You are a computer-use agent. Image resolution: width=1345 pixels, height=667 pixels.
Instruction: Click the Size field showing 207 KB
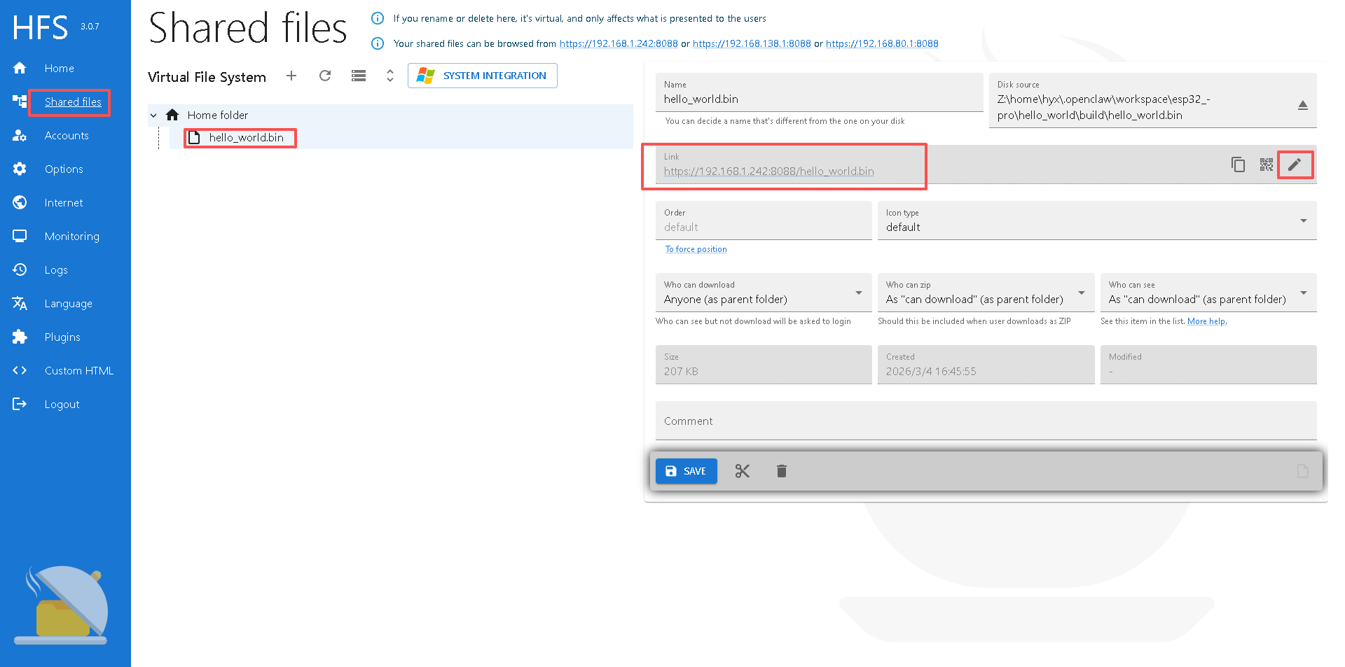[x=764, y=365]
